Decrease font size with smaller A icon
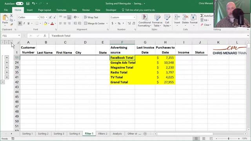Image resolution: width=251 pixels, height=141 pixels. coord(55,17)
